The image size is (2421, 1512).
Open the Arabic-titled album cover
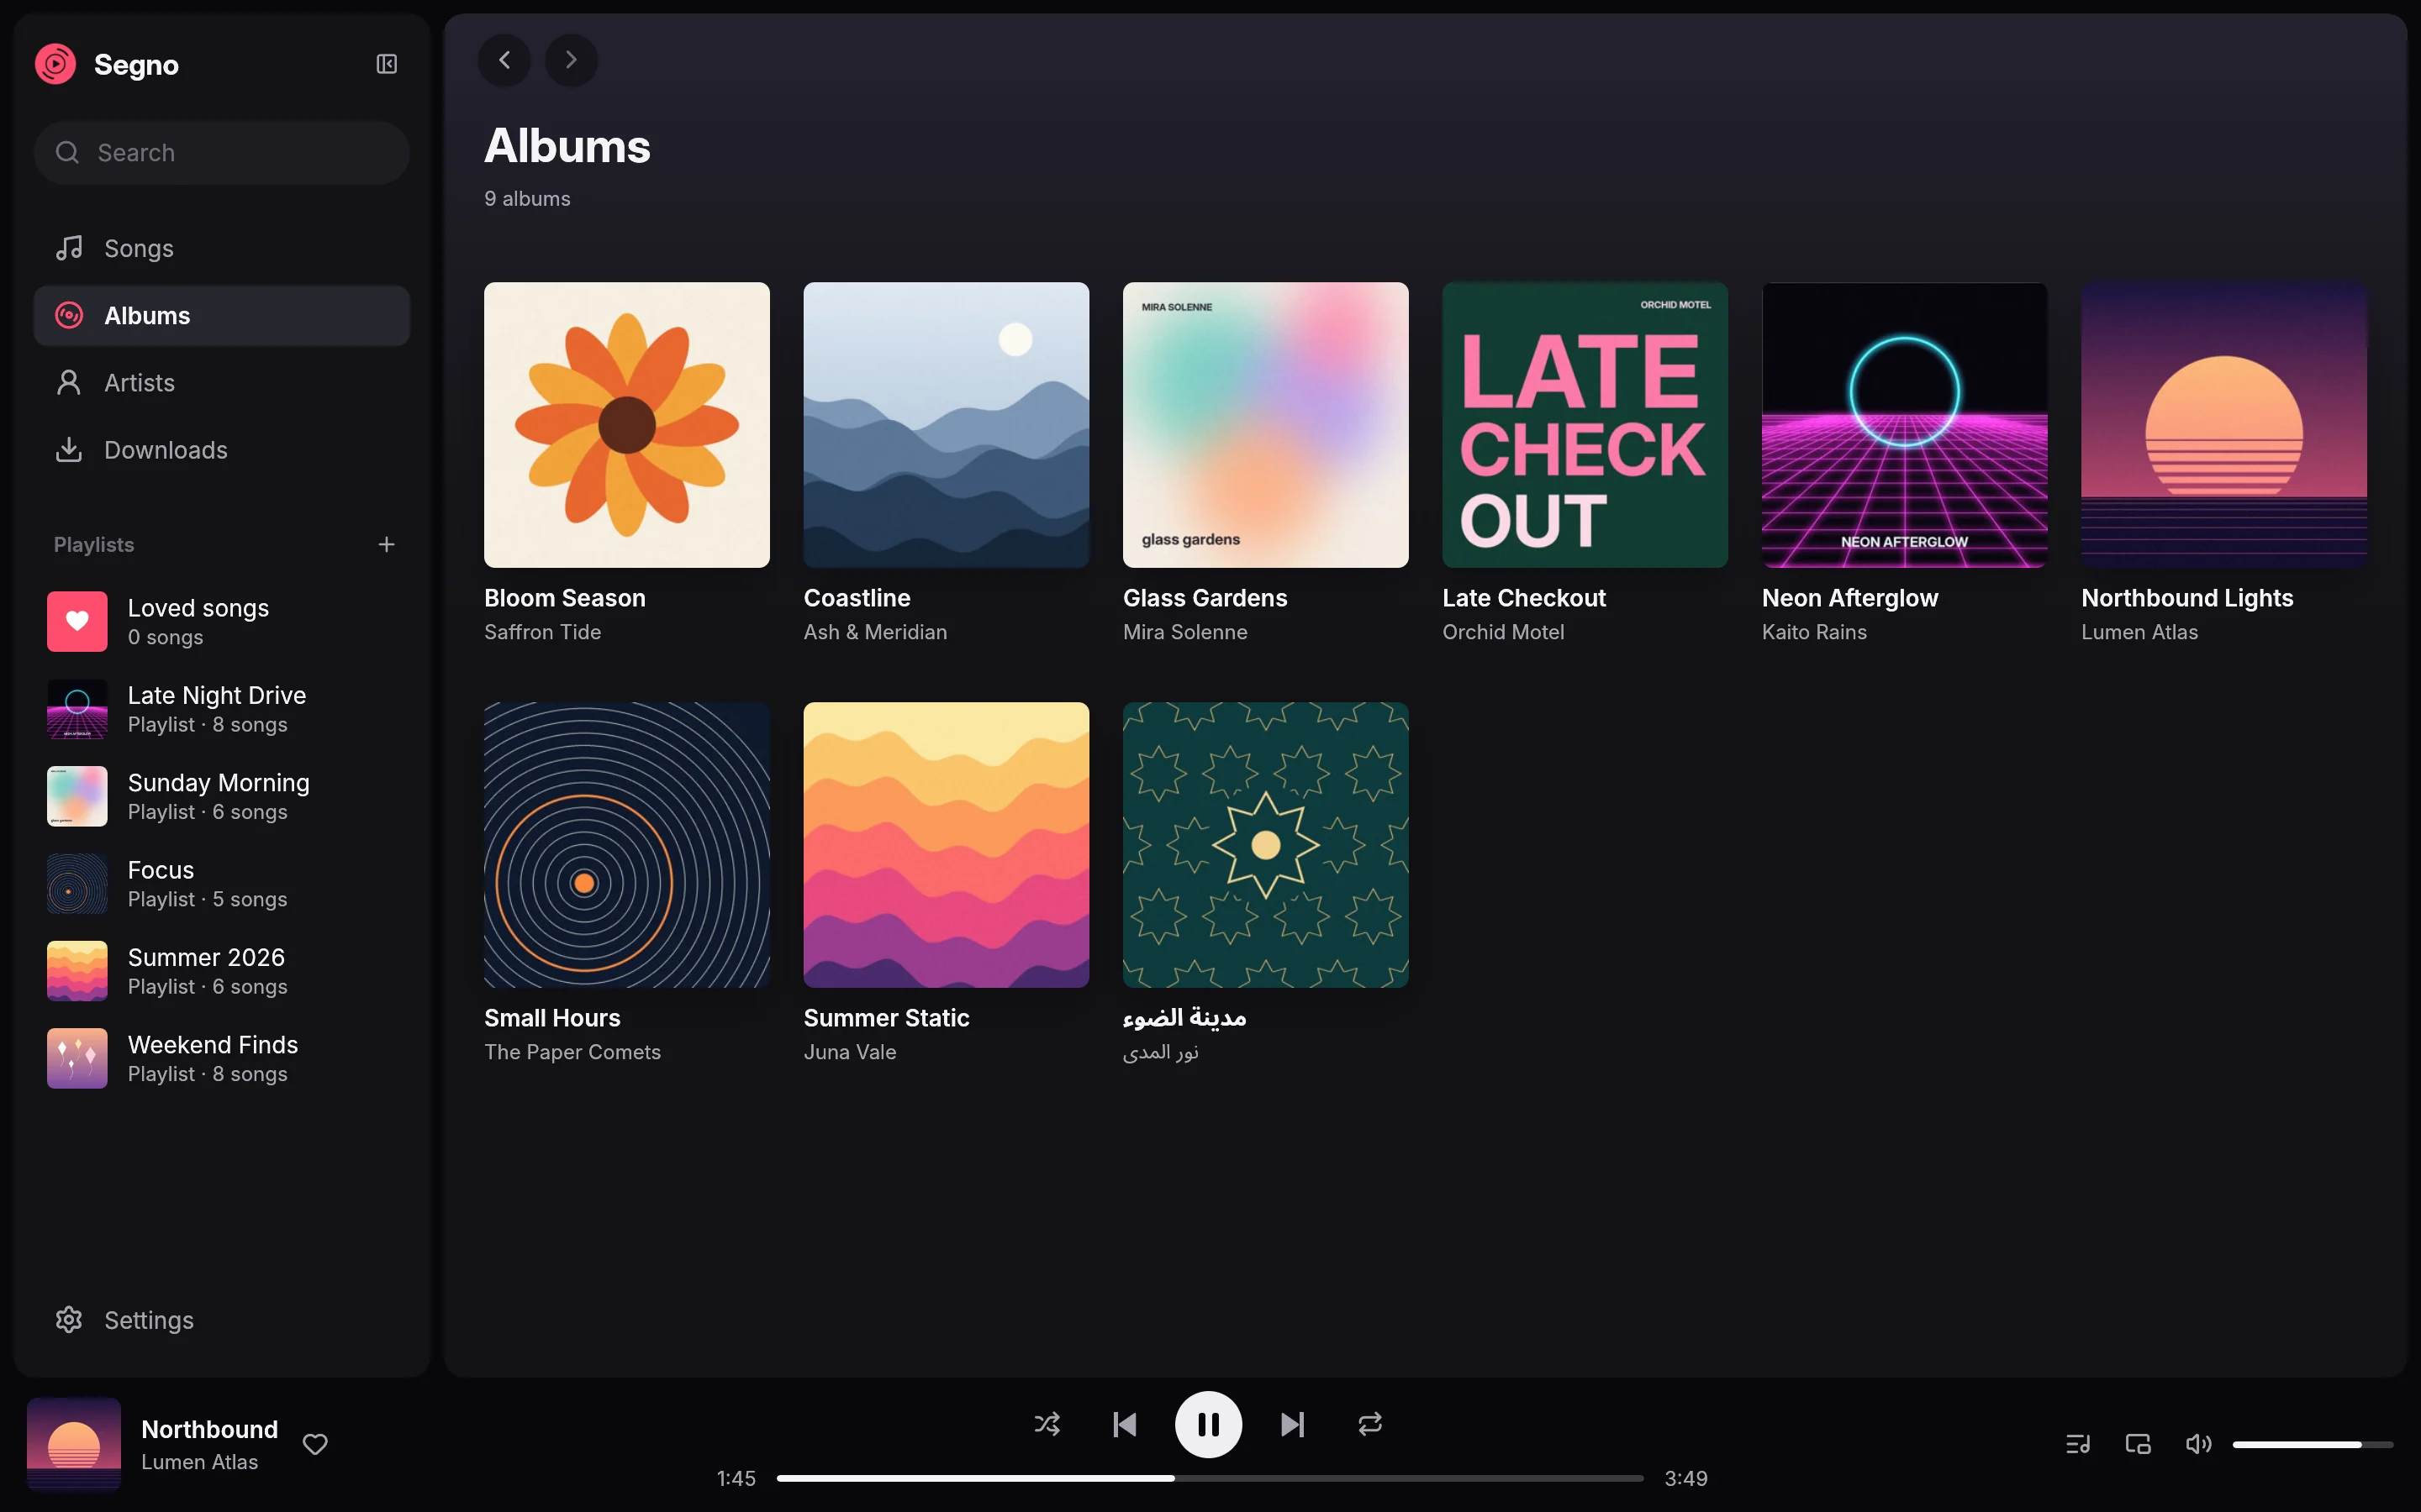1265,845
